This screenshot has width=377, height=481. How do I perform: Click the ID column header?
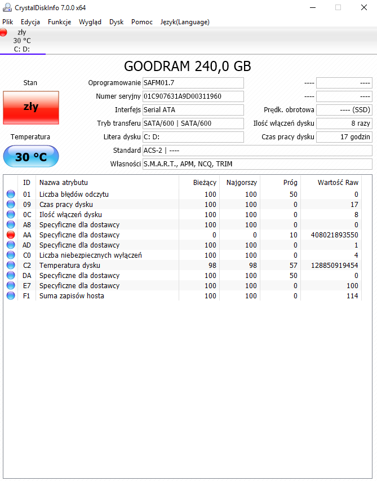coord(26,183)
